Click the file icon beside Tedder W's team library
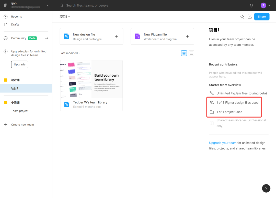This screenshot has width=276, height=198. (x=67, y=104)
